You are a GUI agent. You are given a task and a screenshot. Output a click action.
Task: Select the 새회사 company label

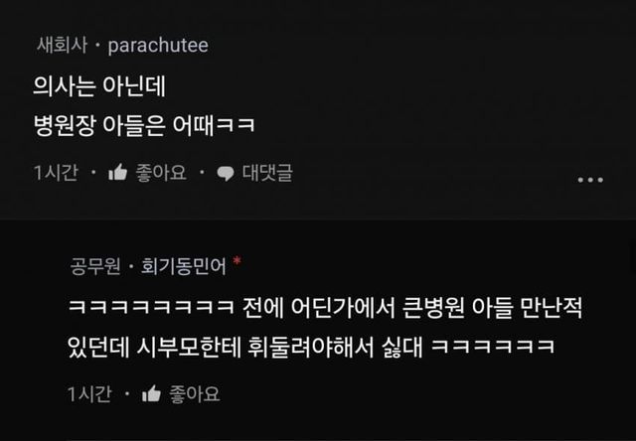click(x=62, y=45)
